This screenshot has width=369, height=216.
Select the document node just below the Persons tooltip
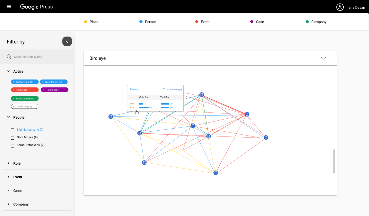[140, 133]
